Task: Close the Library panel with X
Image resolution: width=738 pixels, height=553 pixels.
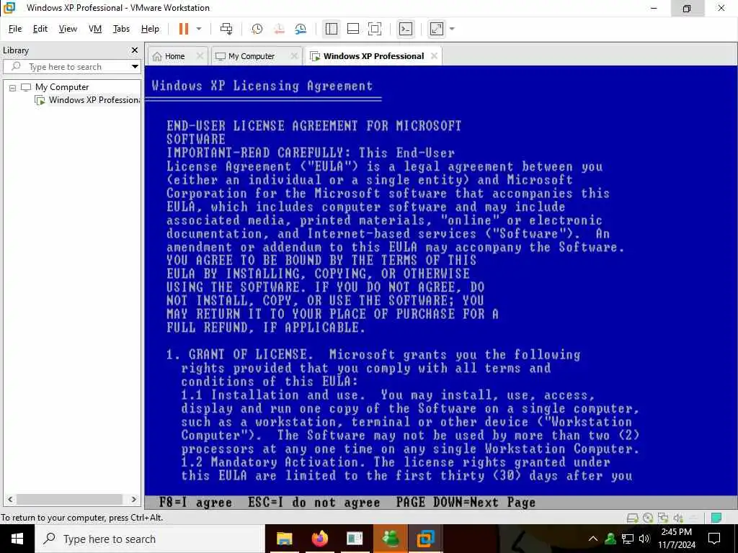Action: pos(135,50)
